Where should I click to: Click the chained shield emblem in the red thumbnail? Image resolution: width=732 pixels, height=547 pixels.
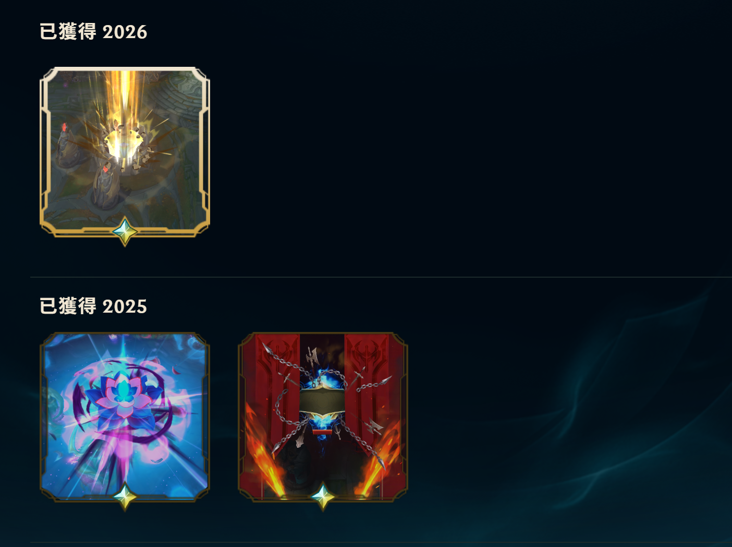click(322, 401)
